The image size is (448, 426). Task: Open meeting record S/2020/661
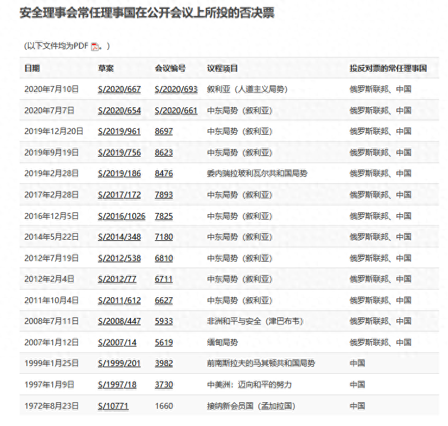point(176,110)
